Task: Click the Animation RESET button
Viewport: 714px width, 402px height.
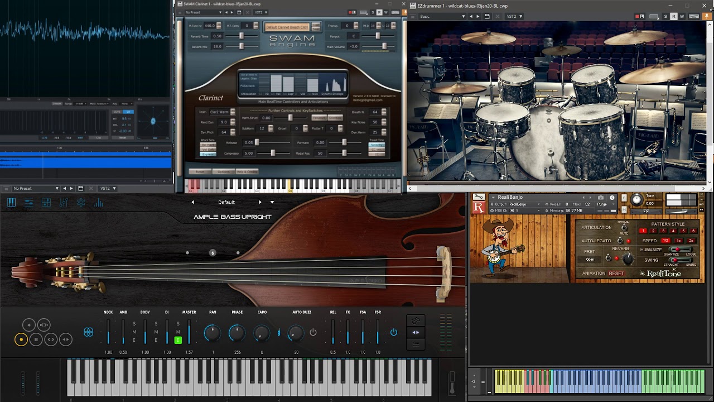Action: coord(616,274)
